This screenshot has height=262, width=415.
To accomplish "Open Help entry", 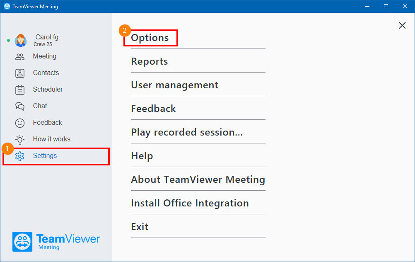I will tap(142, 156).
